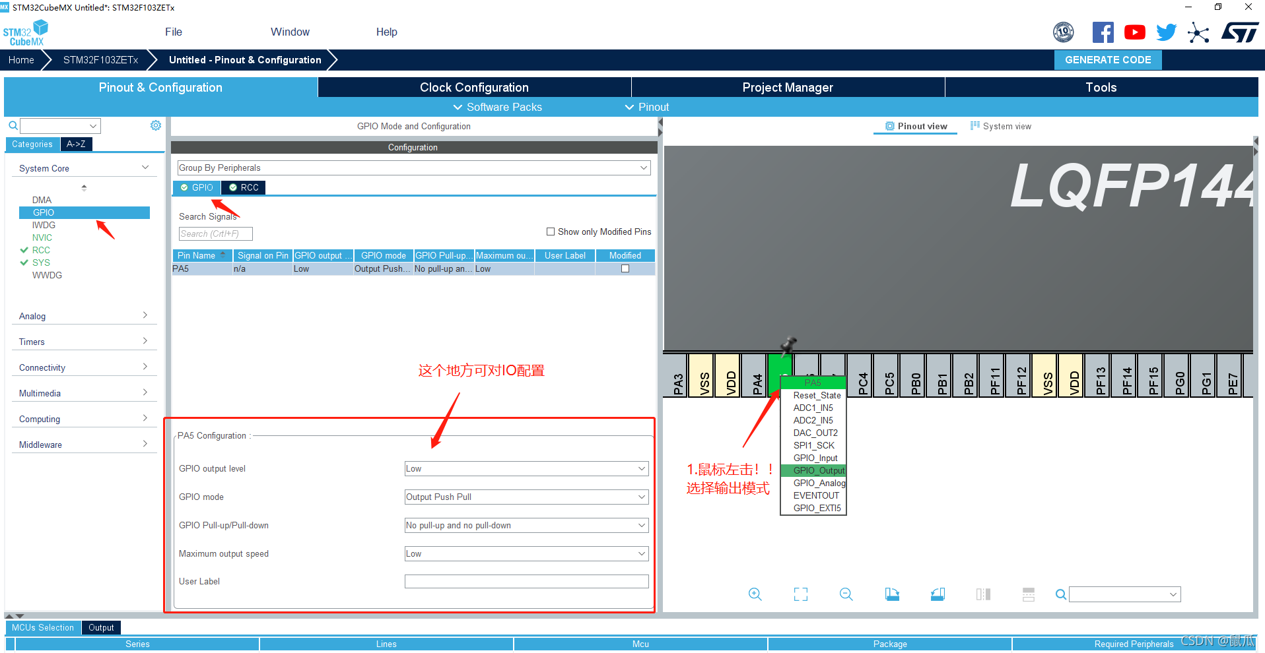
Task: Switch to System view
Action: [x=1000, y=126]
